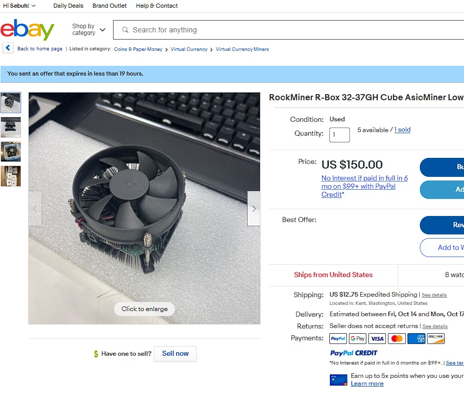Open the 1 sold link
The height and width of the screenshot is (399, 464).
(x=402, y=130)
